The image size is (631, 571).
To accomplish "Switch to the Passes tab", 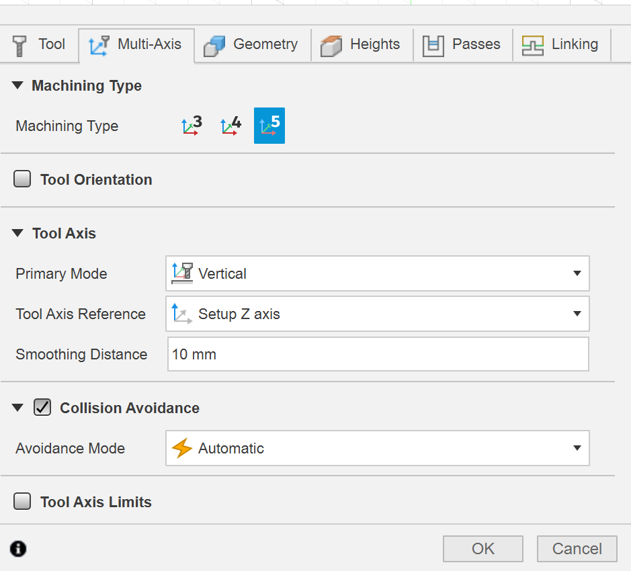I will click(462, 45).
